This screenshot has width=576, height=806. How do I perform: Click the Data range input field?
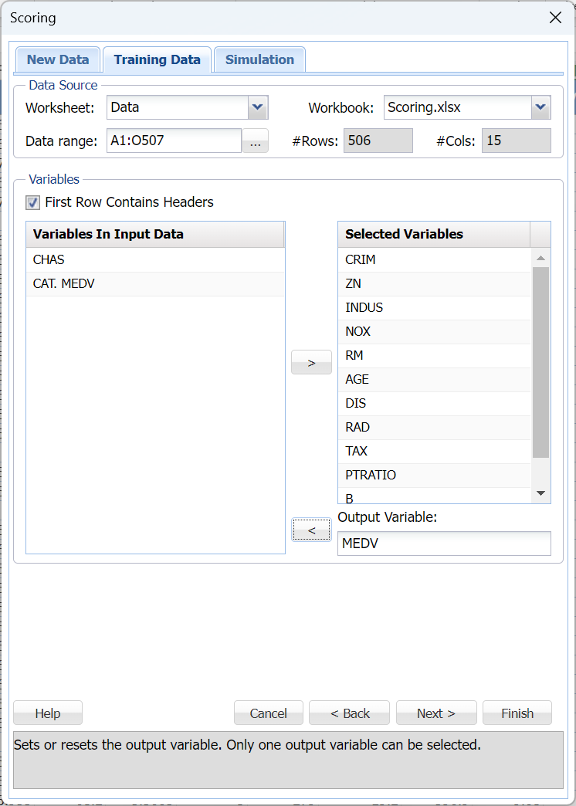click(174, 141)
